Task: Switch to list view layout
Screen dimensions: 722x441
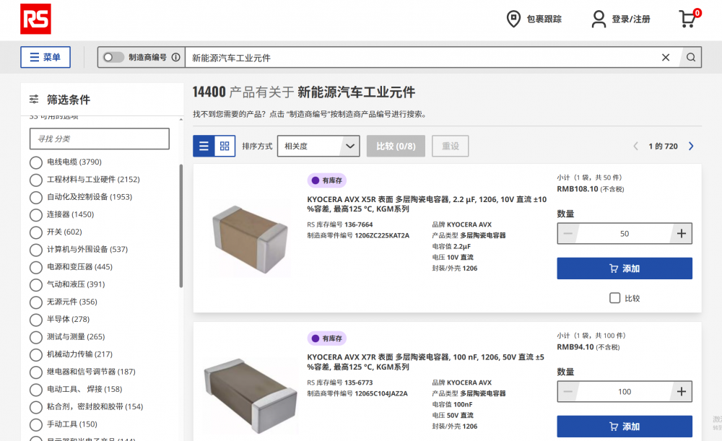Action: (204, 146)
